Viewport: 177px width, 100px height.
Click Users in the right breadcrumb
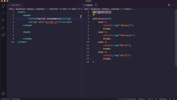(x=86, y=9)
